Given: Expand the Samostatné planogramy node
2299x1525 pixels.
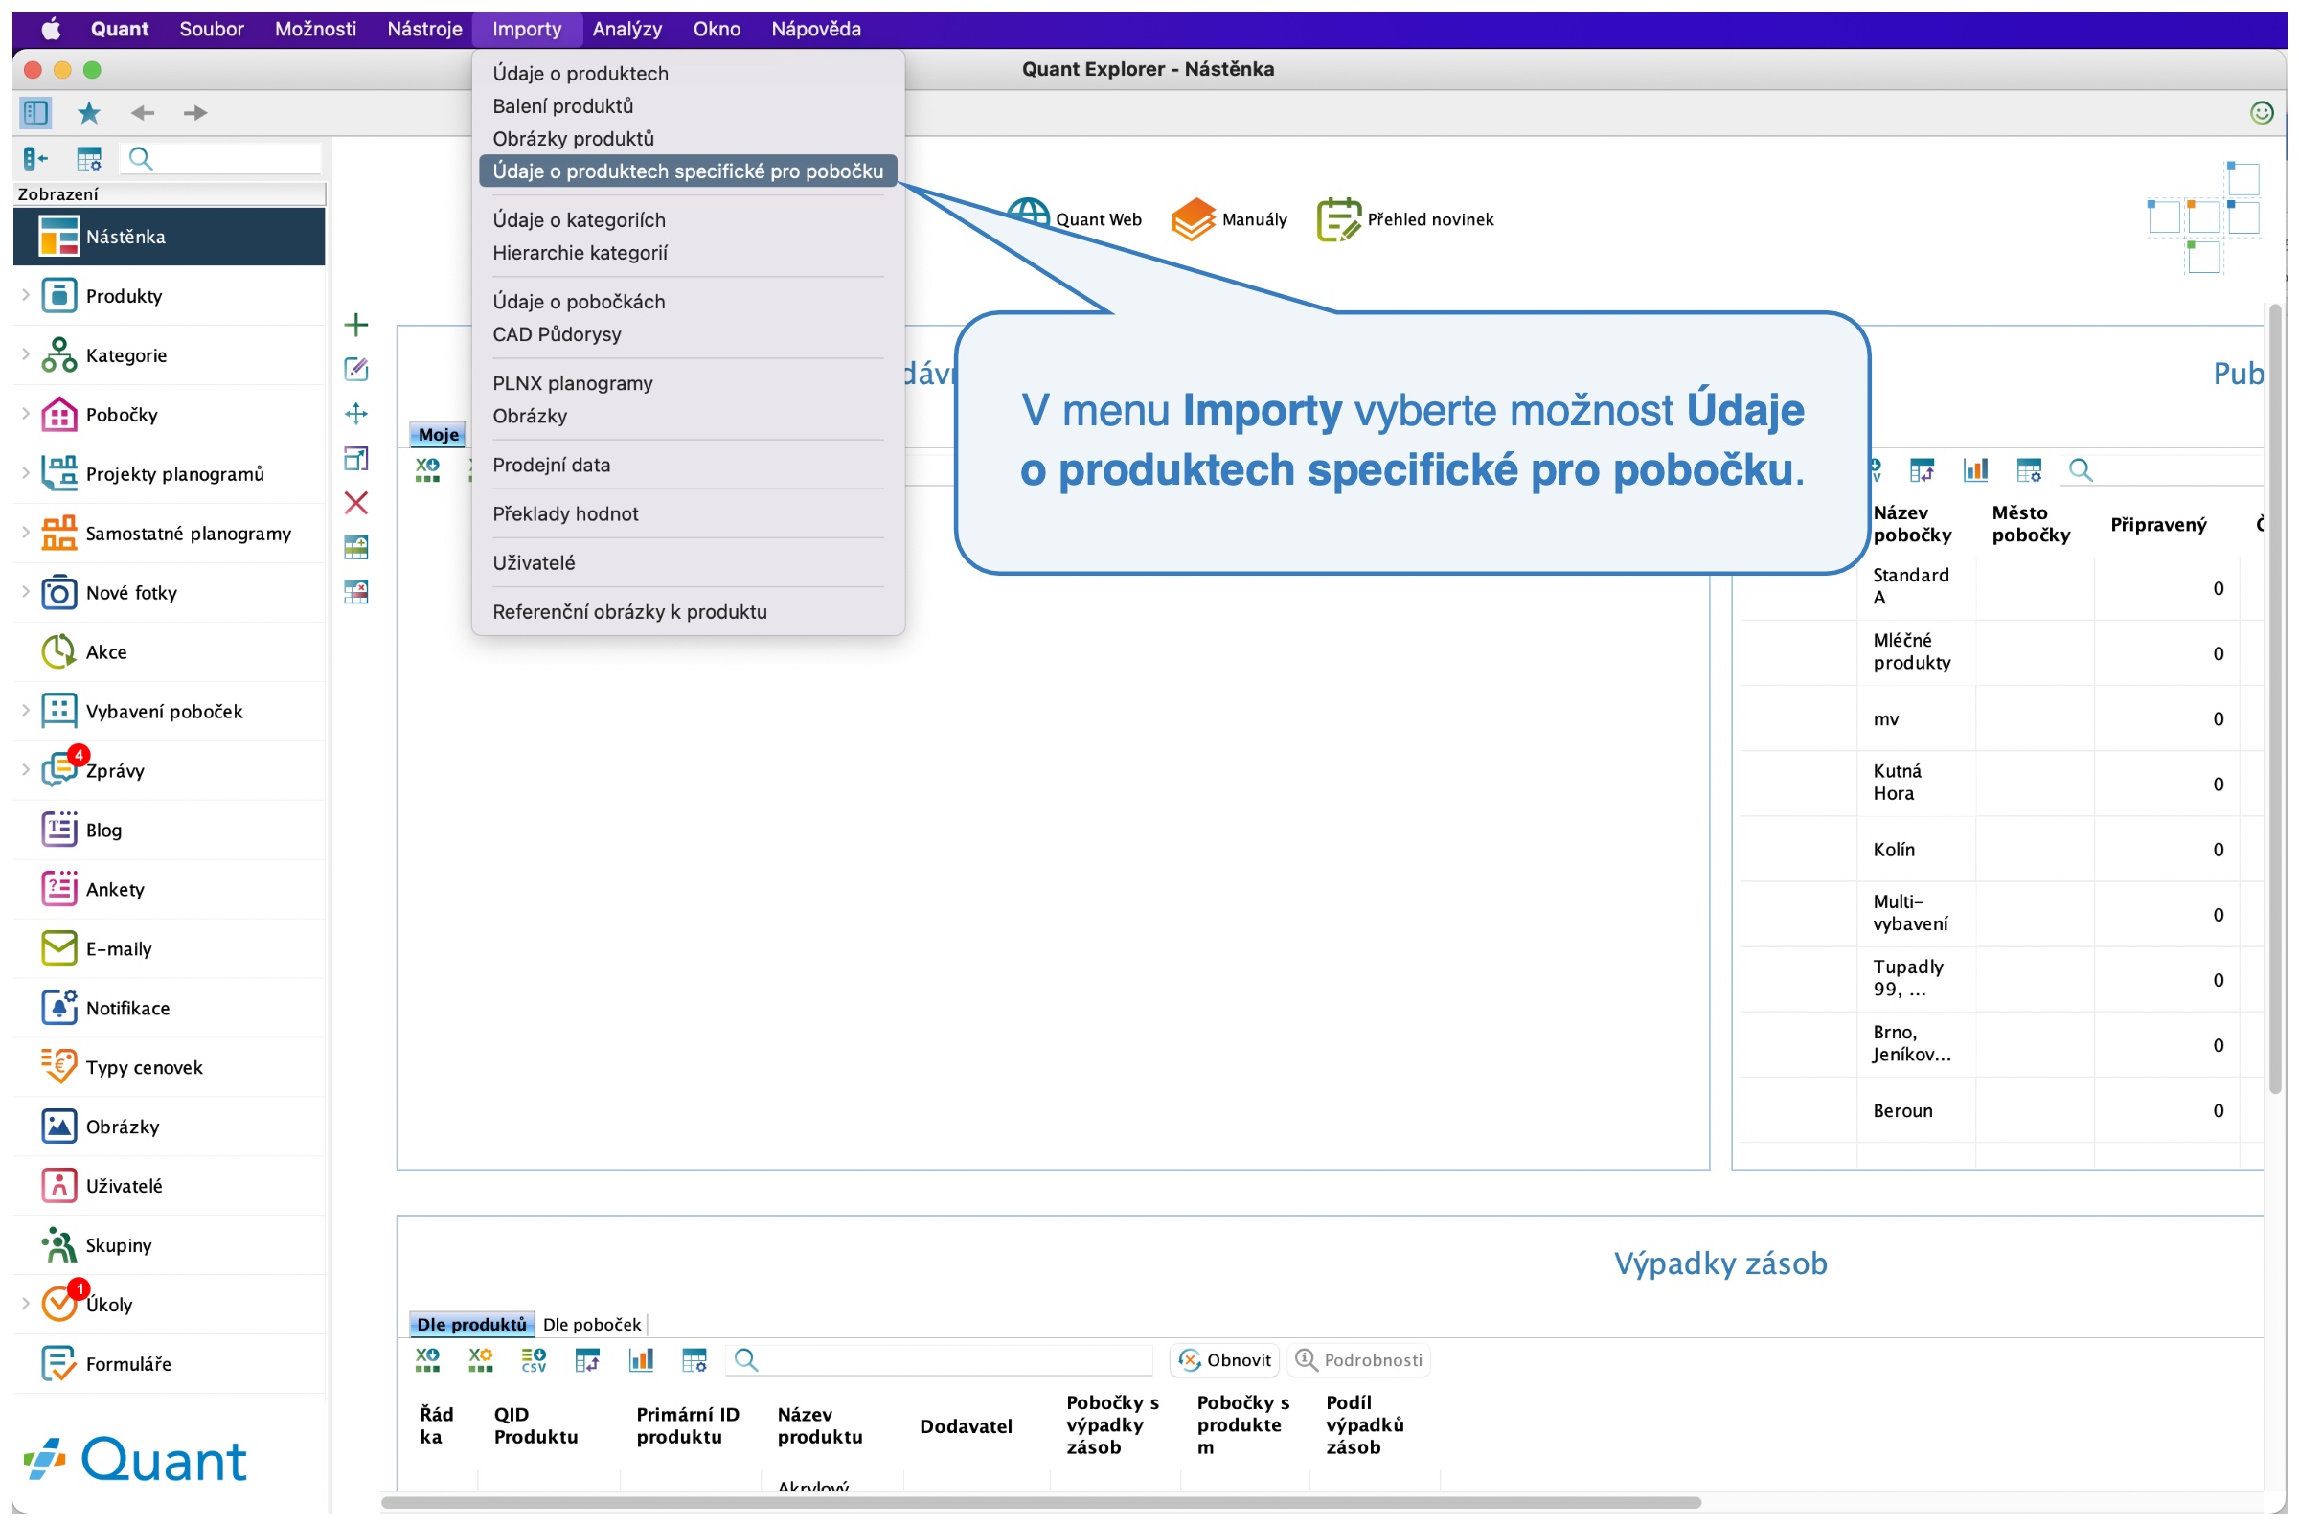Looking at the screenshot, I should pyautogui.click(x=25, y=532).
